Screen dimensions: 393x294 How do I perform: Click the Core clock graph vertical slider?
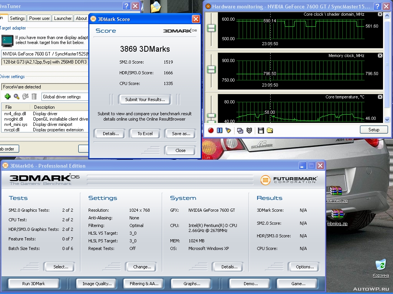[211, 28]
